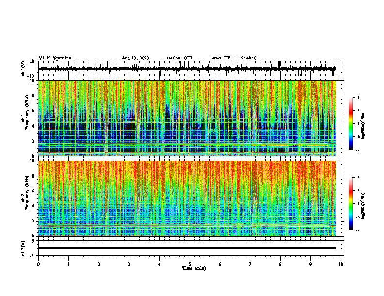Click the "station=OUJ" header label
Image resolution: width=384 pixels, height=296 pixels.
click(179, 58)
